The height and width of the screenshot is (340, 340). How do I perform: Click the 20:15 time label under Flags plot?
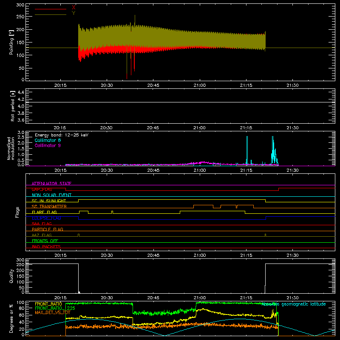pos(60,255)
